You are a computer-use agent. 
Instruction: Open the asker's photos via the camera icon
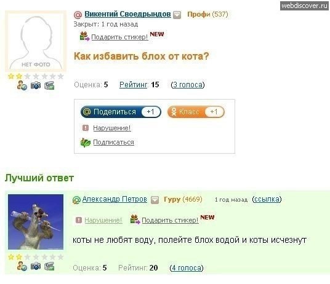[36, 85]
